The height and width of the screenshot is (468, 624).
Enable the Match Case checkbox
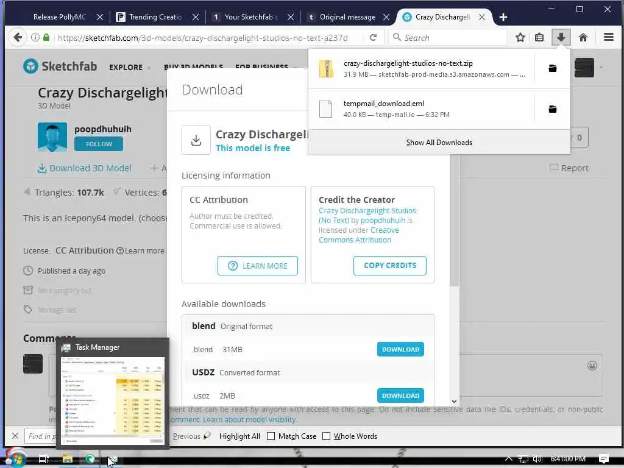(271, 436)
